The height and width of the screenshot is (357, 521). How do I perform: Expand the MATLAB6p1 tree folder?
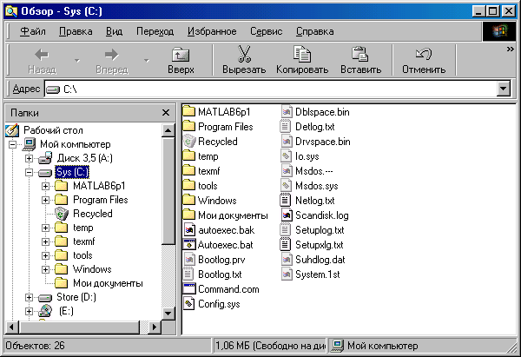tap(45, 186)
